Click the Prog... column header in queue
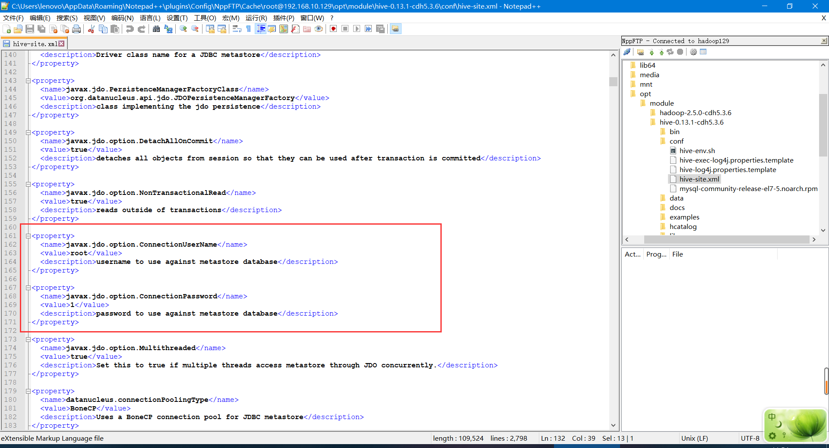Image resolution: width=829 pixels, height=448 pixels. pos(656,254)
